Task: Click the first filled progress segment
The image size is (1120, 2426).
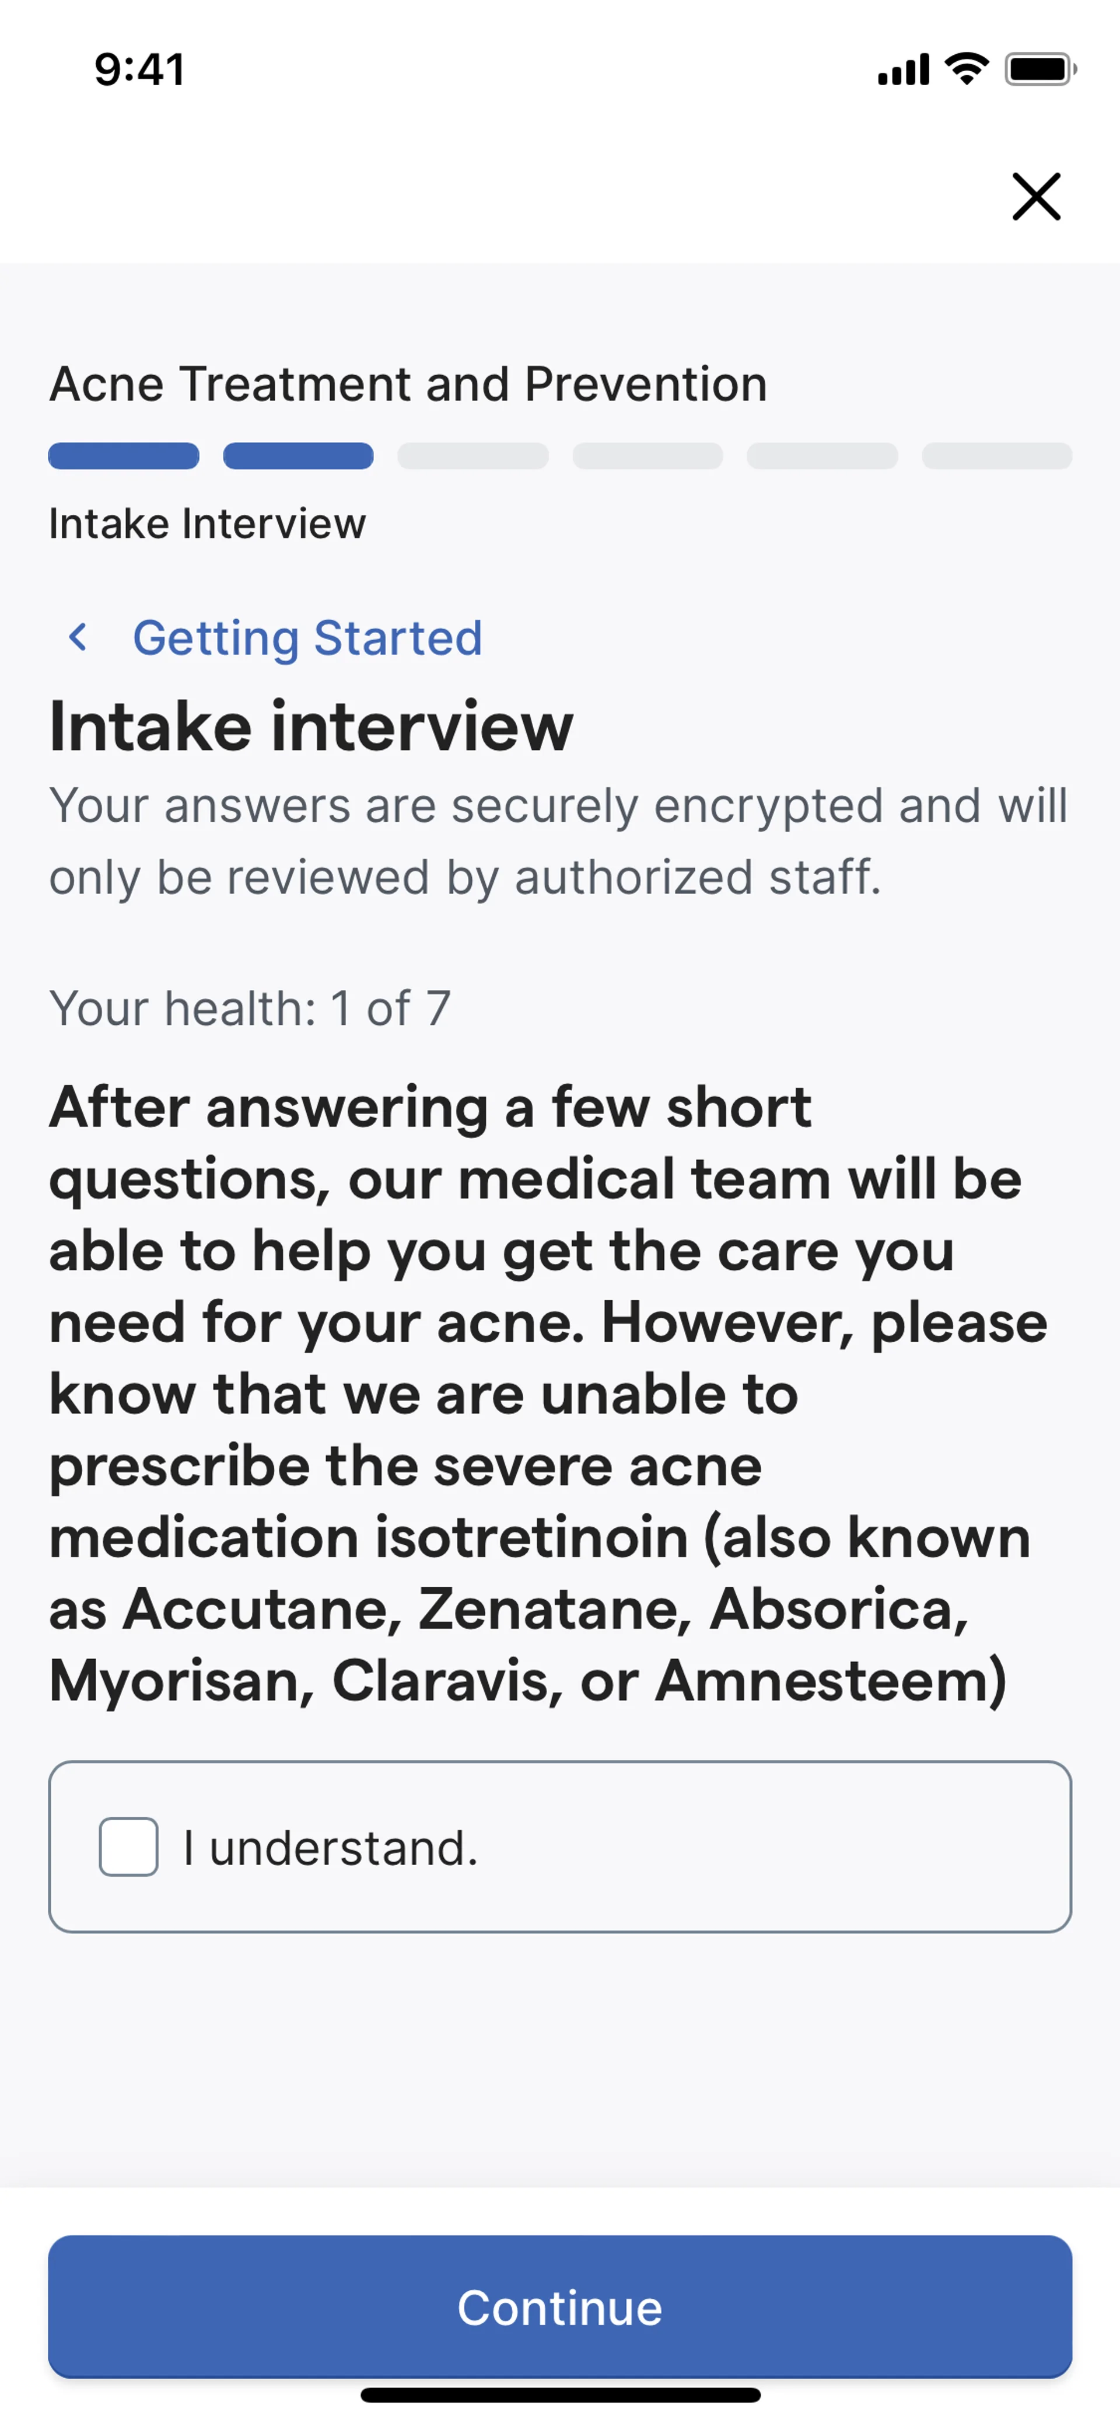Action: [x=123, y=456]
